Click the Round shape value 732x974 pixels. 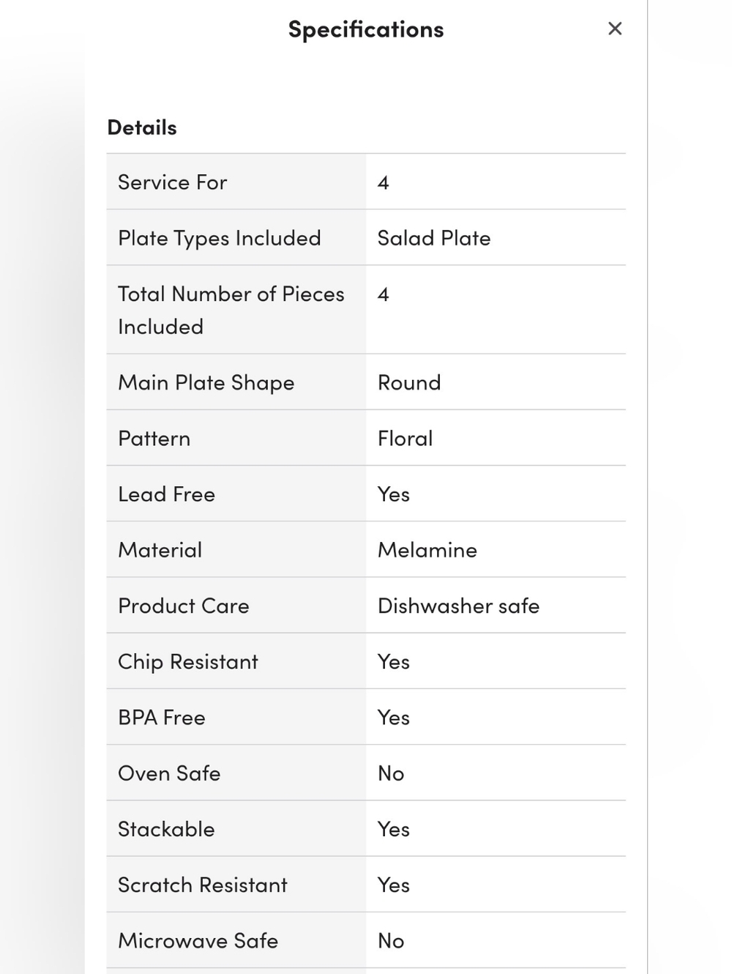(409, 382)
